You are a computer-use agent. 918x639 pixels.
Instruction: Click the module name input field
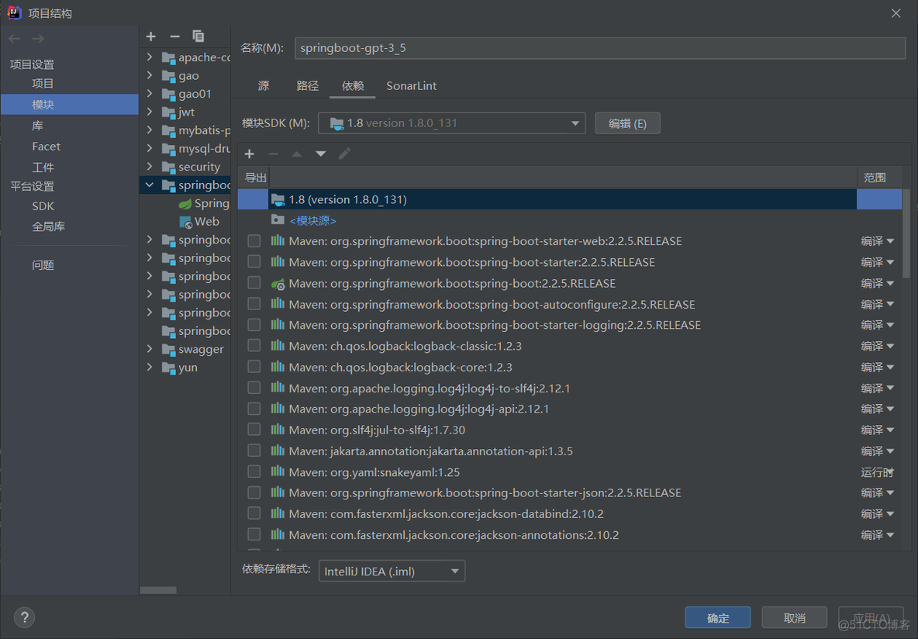pos(600,48)
